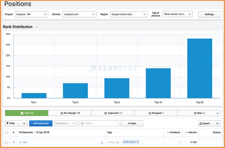Click info icon beside No change
The height and width of the screenshot is (148, 225).
pos(62,113)
